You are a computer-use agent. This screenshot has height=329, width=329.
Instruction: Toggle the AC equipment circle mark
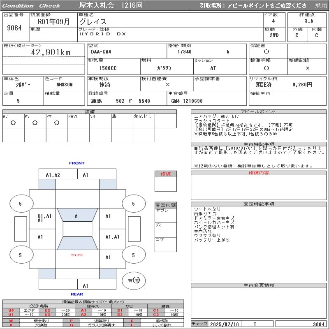click(x=13, y=123)
